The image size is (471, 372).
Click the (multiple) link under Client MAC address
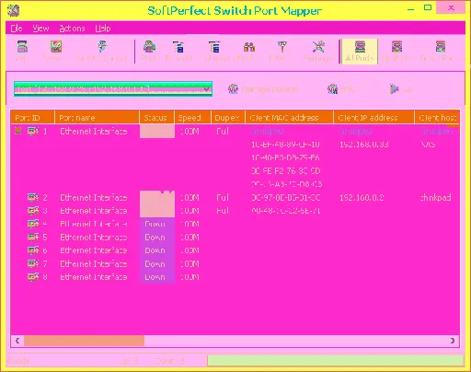(268, 131)
